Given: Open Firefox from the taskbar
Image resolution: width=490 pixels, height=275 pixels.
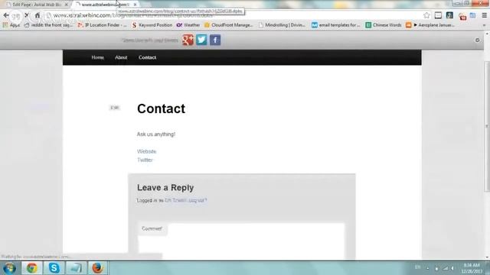Looking at the screenshot, I should pos(97,268).
